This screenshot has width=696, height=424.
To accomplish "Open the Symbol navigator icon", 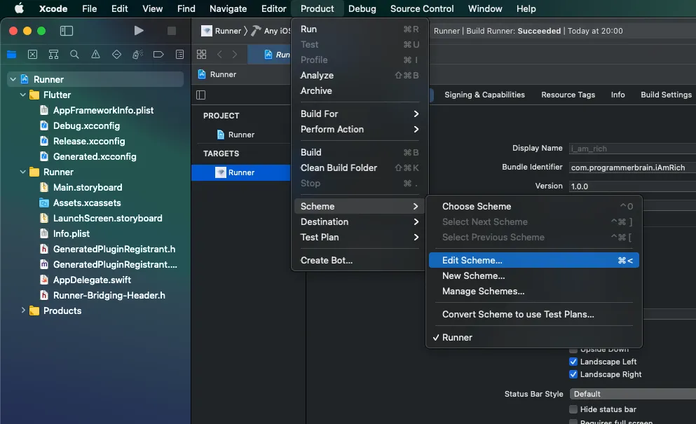I will coord(54,55).
